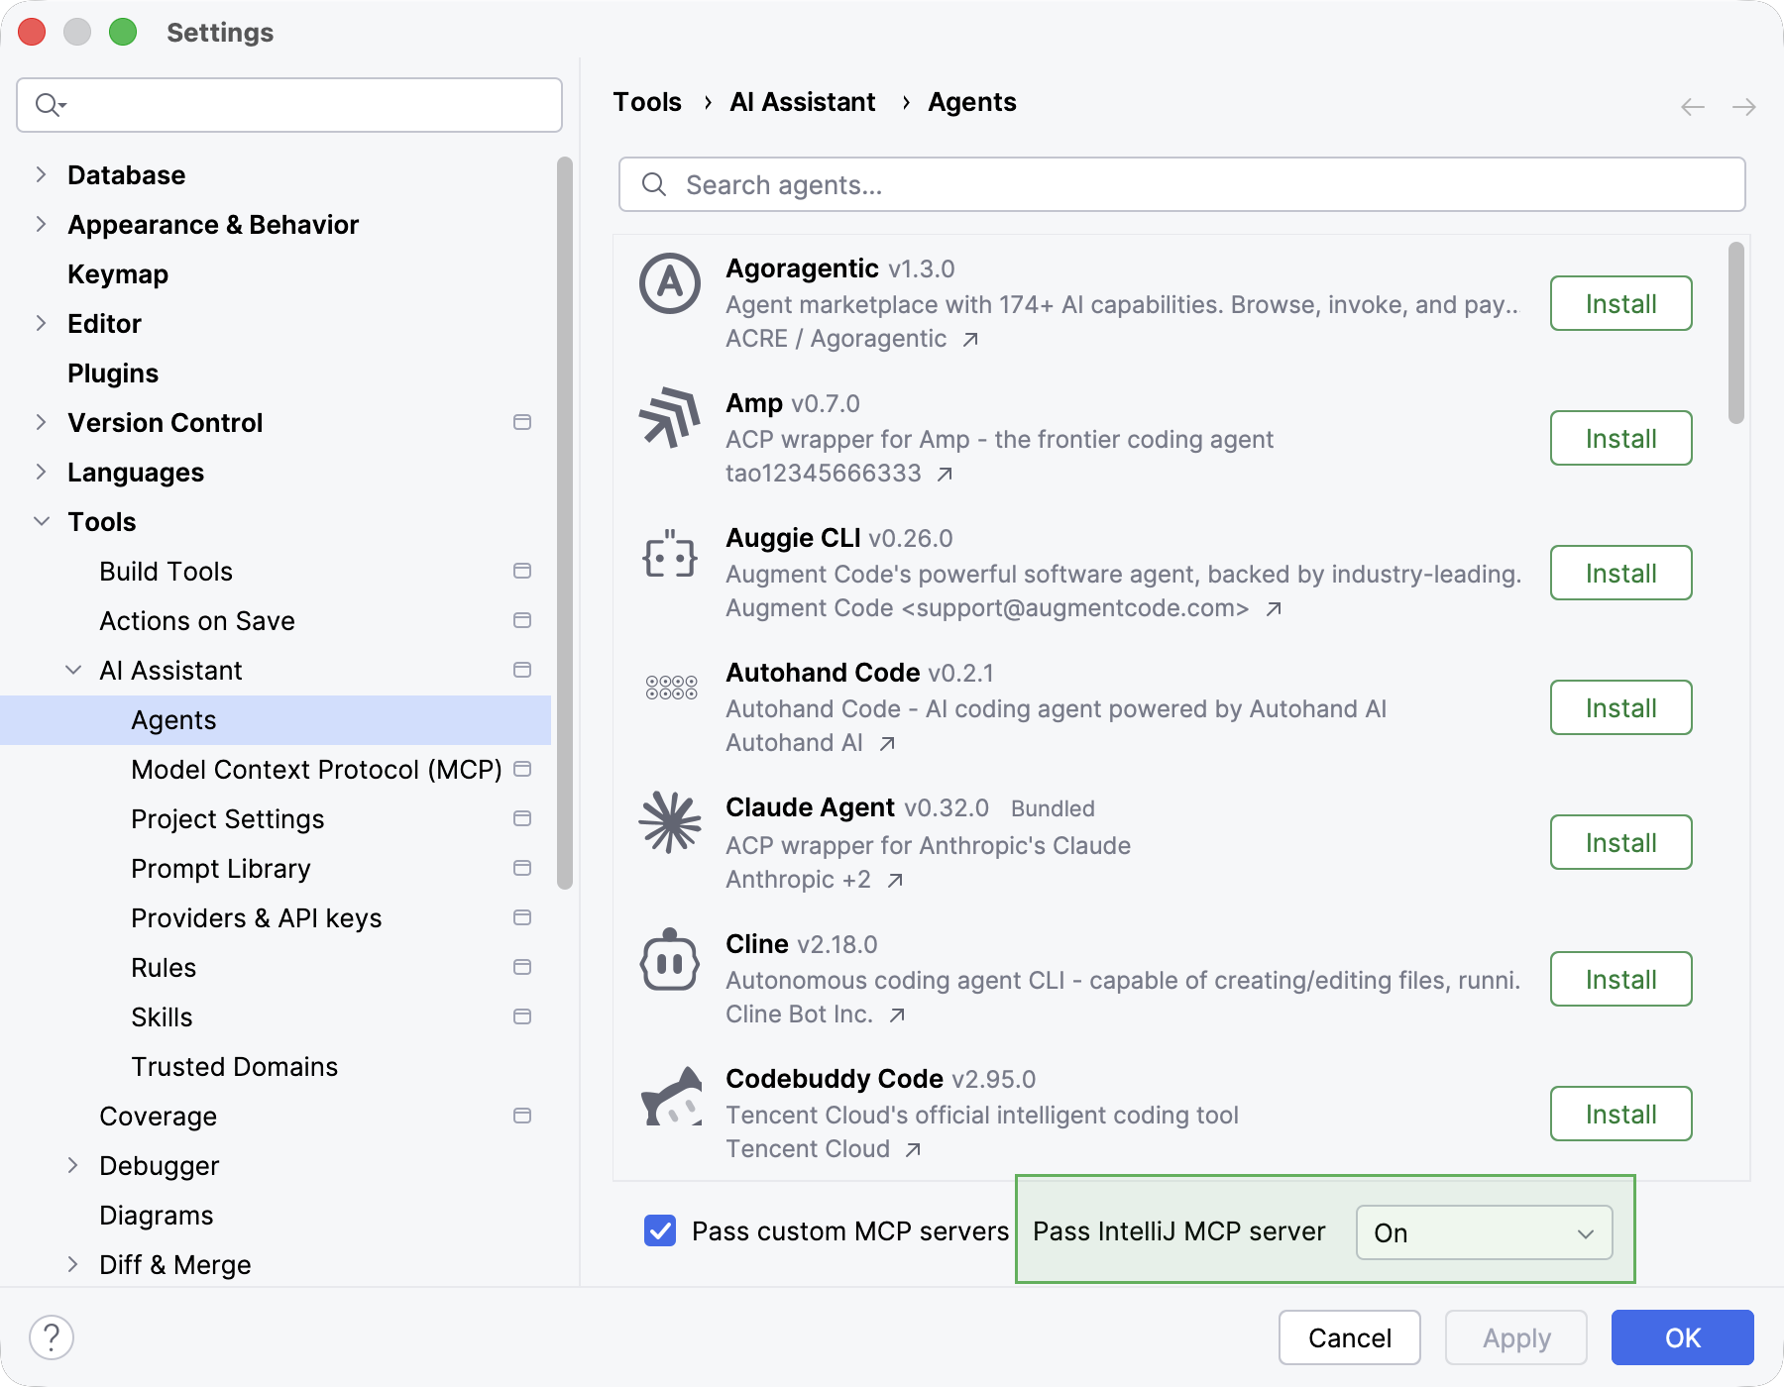Install the Autohand Code agent
Viewport: 1784px width, 1387px height.
click(1620, 707)
